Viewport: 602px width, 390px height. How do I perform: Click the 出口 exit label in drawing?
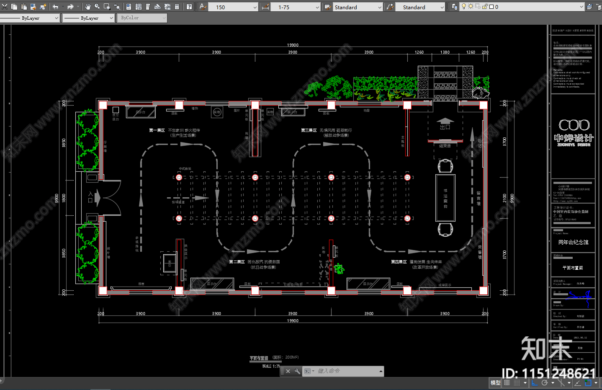coord(445,127)
